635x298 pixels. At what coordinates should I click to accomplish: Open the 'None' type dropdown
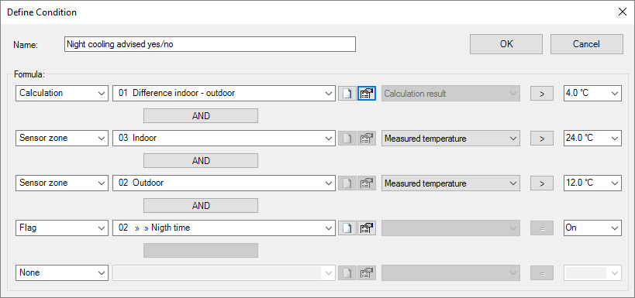pos(62,272)
